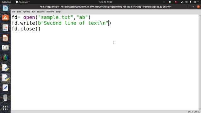Click the "sample.txt" string in code
Image resolution: width=201 pixels, height=113 pixels.
tap(56, 17)
